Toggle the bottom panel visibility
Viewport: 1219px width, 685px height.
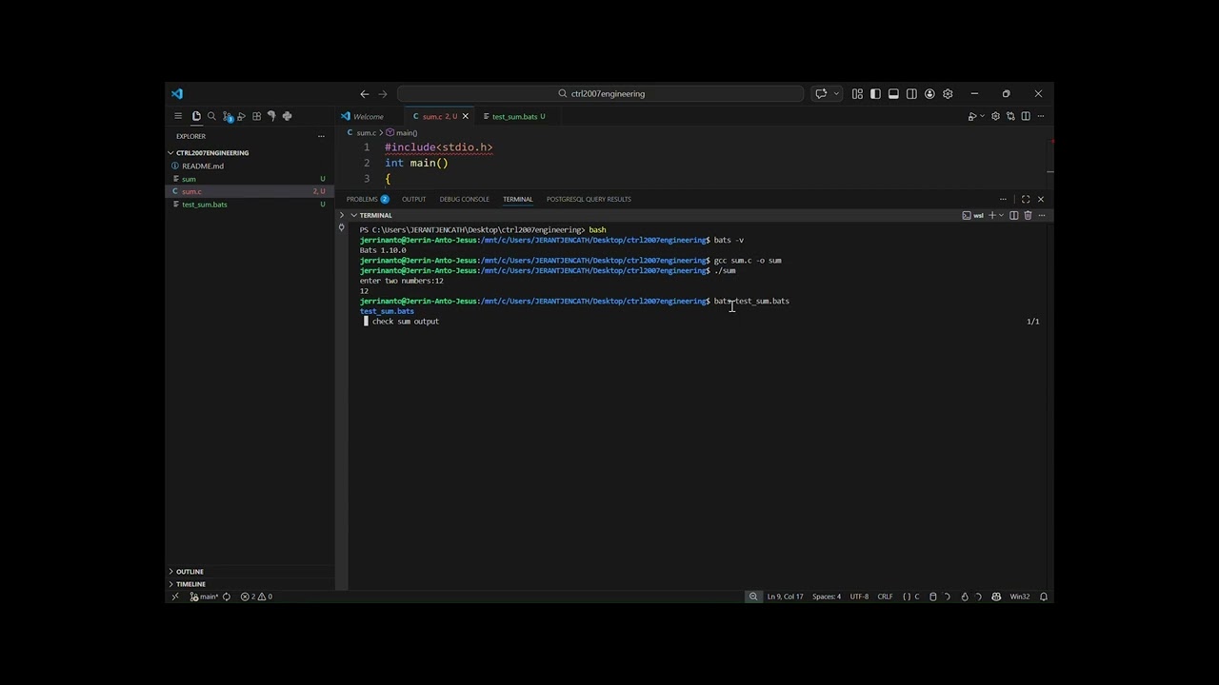coord(893,93)
